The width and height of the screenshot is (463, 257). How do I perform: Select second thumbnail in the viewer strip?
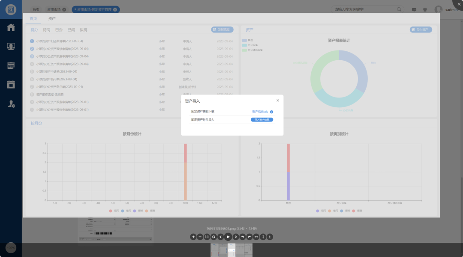pos(223,250)
